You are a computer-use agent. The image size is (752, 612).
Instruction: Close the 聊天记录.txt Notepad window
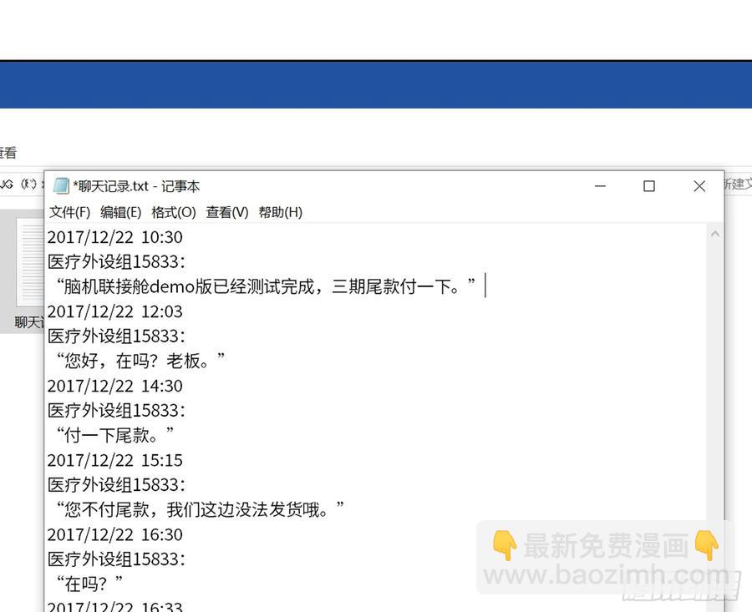(699, 186)
